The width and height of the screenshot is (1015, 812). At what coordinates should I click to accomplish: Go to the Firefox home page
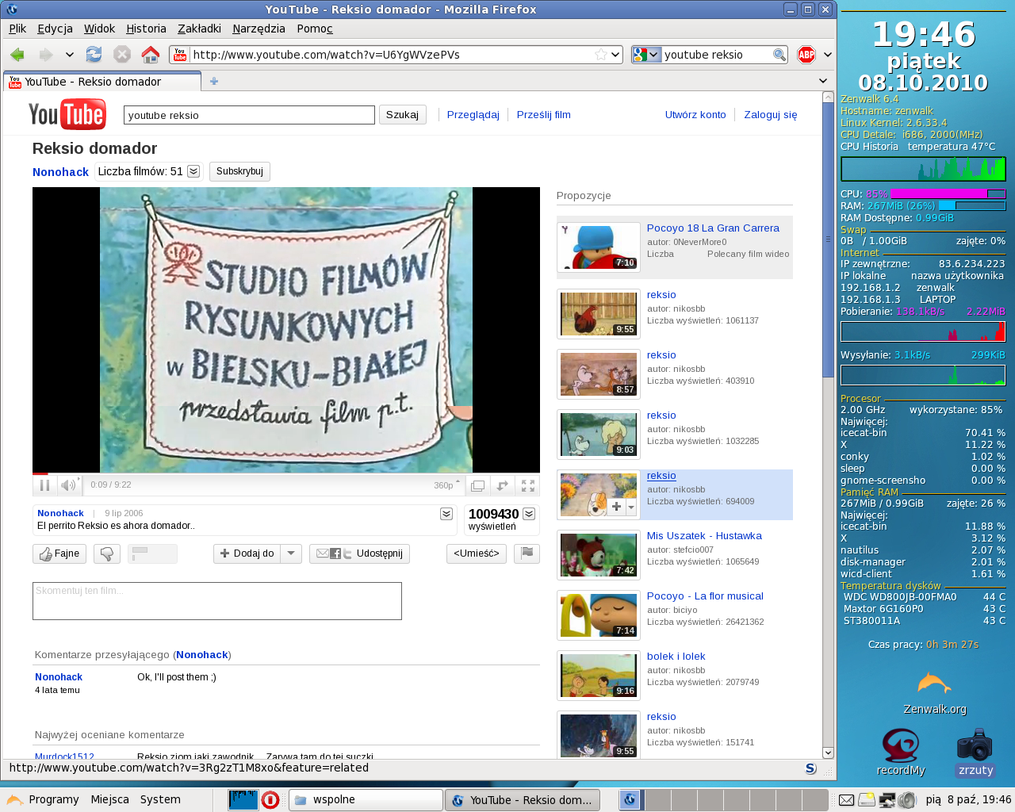click(x=150, y=55)
